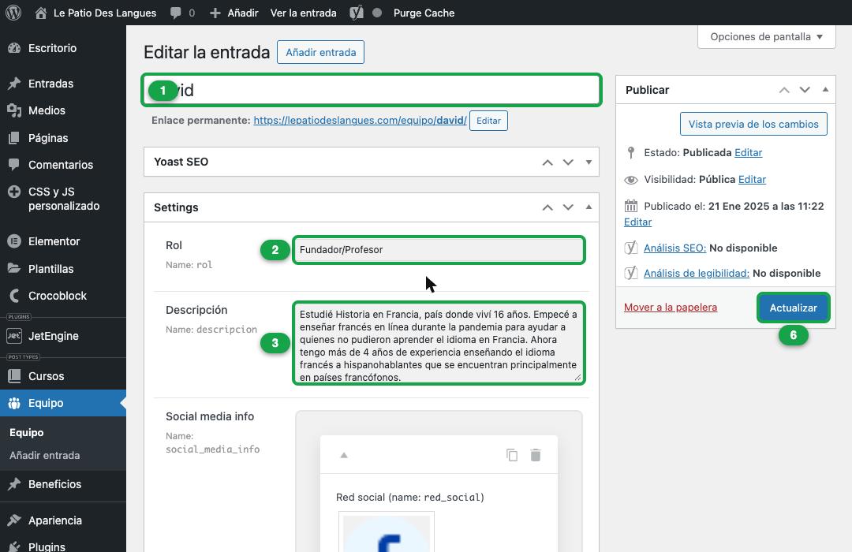The height and width of the screenshot is (552, 852).
Task: Click Editar button next to permalink
Action: [488, 121]
